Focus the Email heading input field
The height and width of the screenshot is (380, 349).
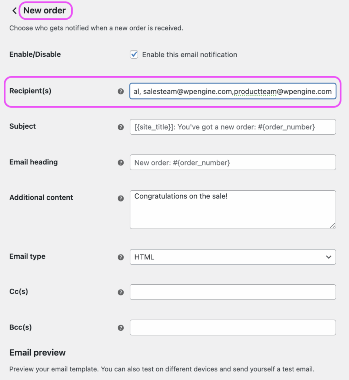[233, 163]
